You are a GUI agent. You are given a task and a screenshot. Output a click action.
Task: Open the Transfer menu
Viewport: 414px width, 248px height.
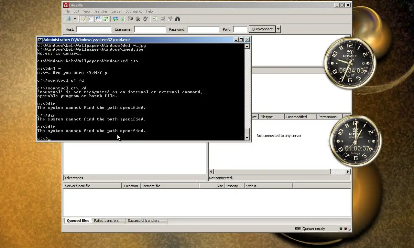(101, 11)
